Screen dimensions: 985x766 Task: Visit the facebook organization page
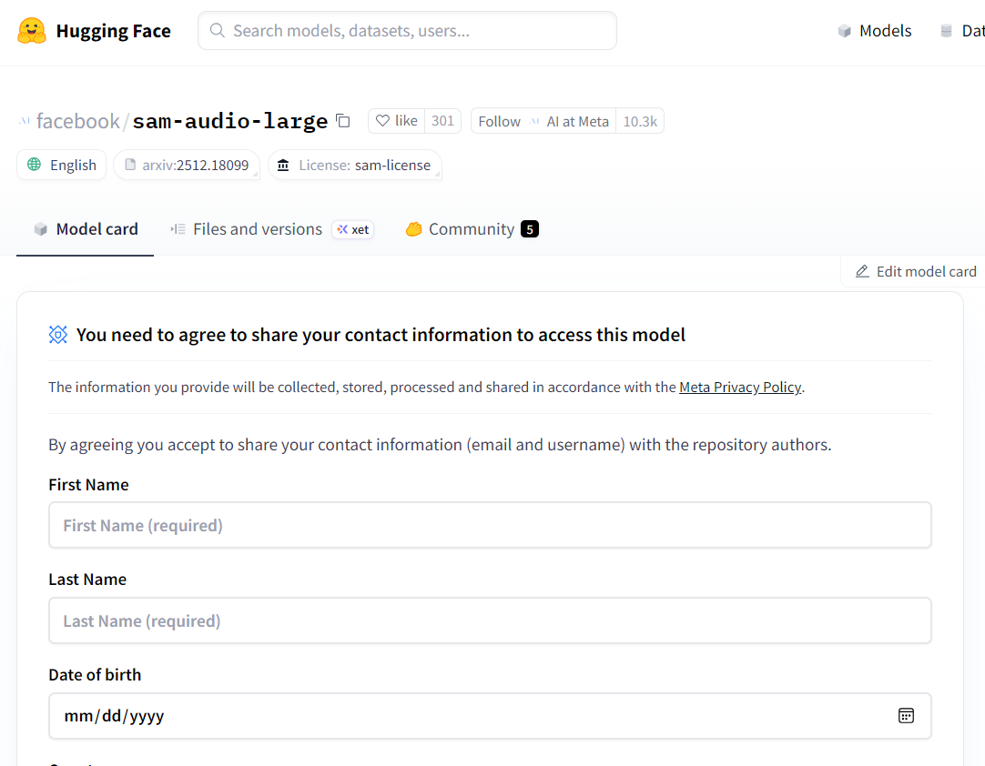click(76, 120)
